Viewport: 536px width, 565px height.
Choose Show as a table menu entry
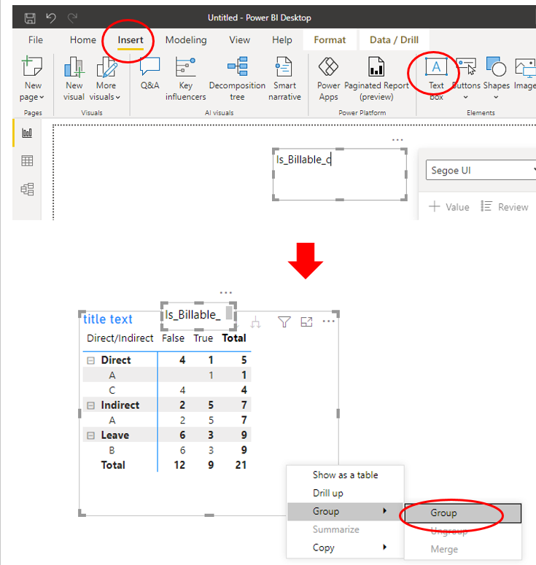[x=345, y=475]
